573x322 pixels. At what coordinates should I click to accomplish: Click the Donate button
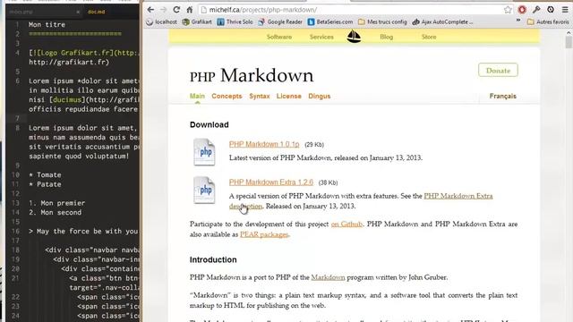point(498,70)
